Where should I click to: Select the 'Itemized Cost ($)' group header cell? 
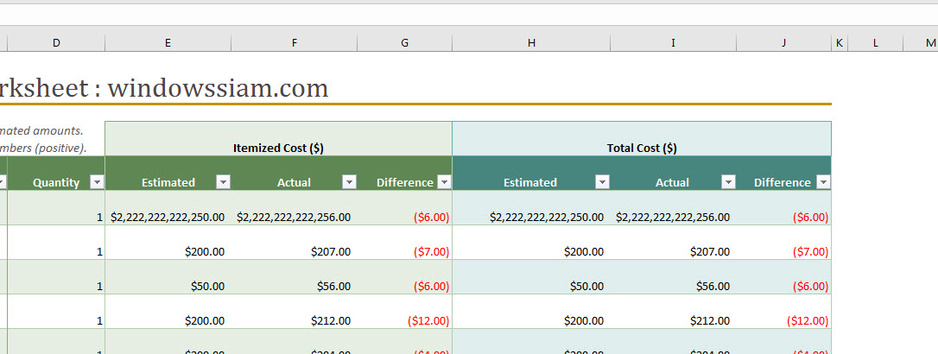coord(279,139)
